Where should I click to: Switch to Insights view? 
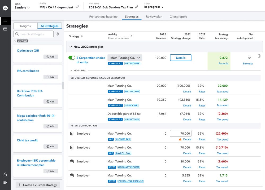pos(25,26)
